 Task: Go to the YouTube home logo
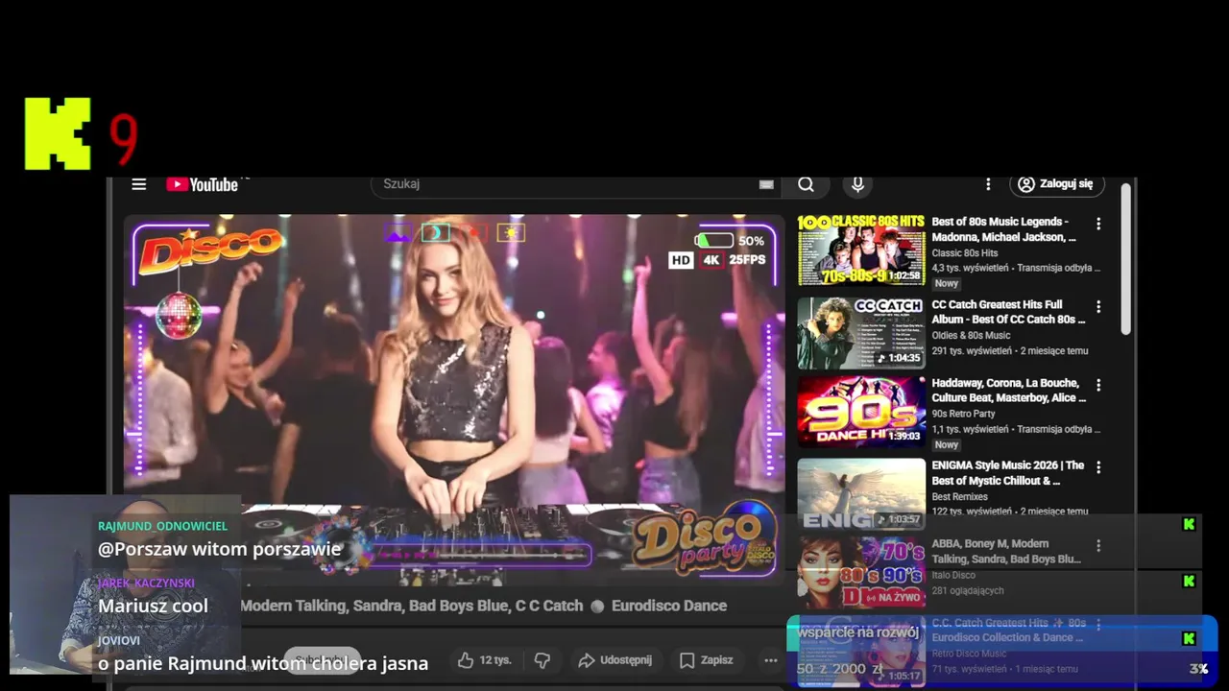click(x=203, y=184)
